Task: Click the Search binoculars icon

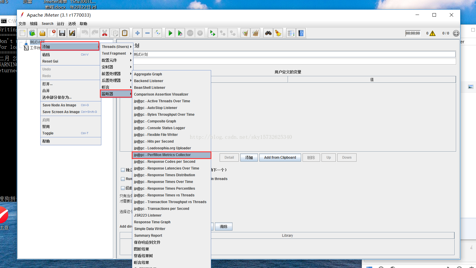Action: click(268, 33)
